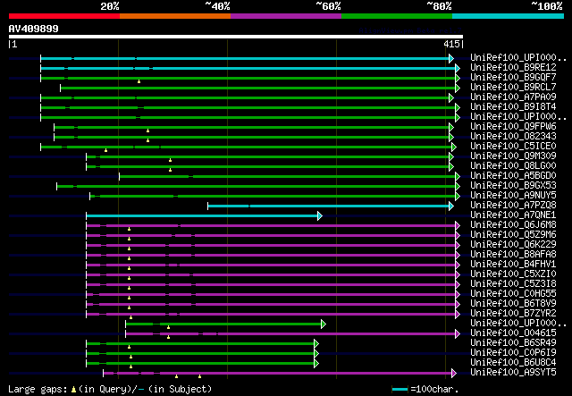Click the cyan 100char scale bar in the legend
Screen dimensions: 572x396
[x=400, y=390]
